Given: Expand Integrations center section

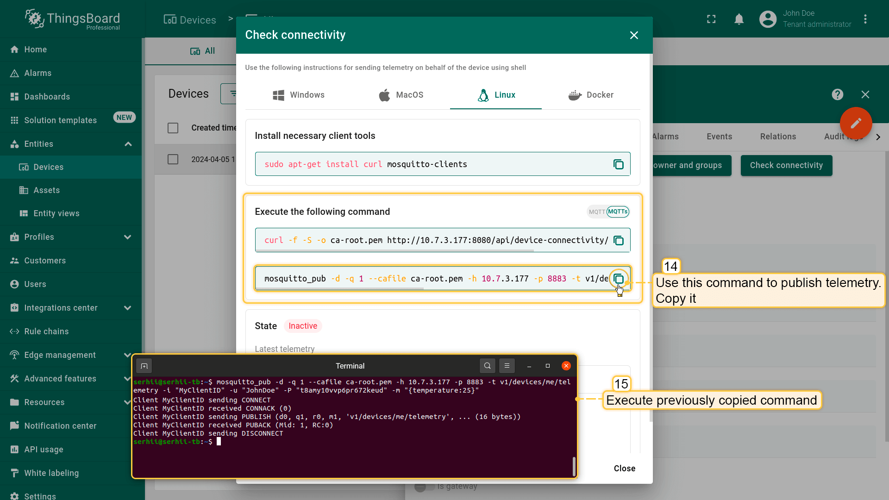Looking at the screenshot, I should [x=128, y=308].
